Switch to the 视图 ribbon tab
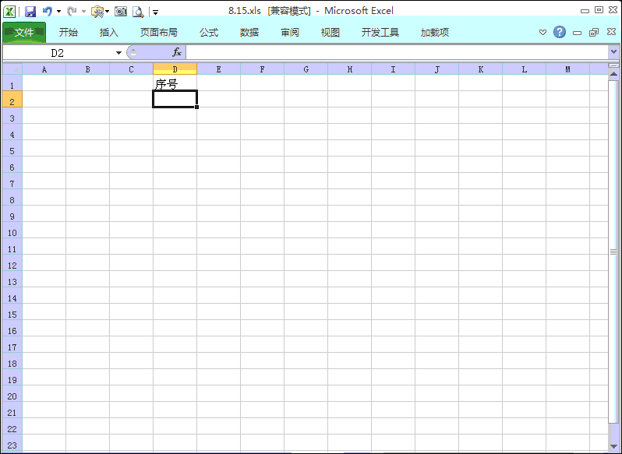This screenshot has width=622, height=454. coord(330,32)
